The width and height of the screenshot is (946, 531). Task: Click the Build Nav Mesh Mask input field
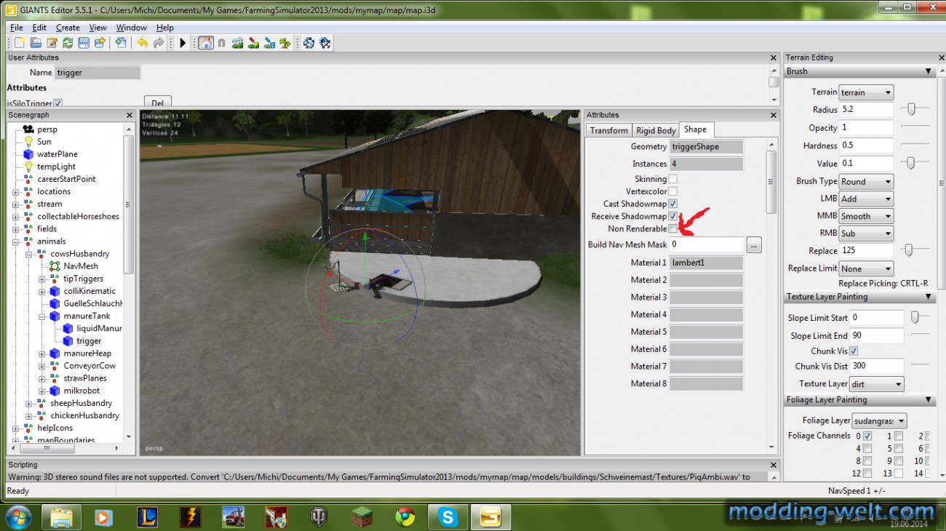coord(706,244)
